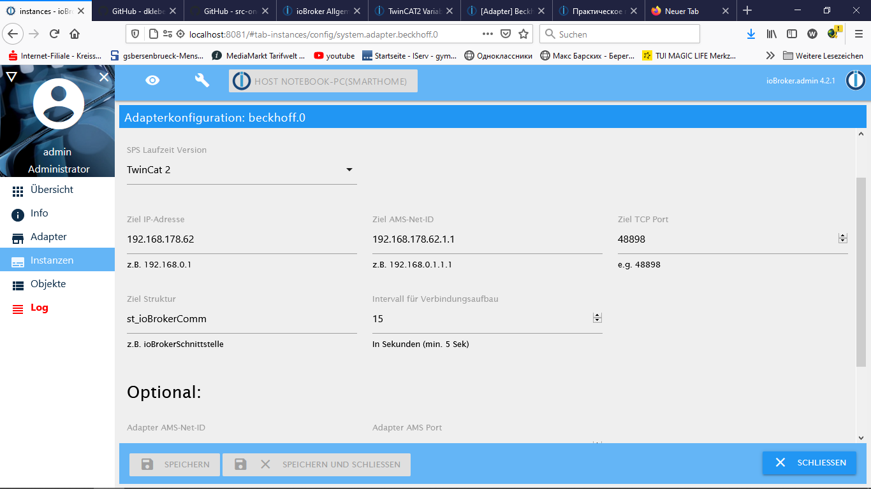Open settings with the wrench icon
This screenshot has width=871, height=489.
coord(201,80)
